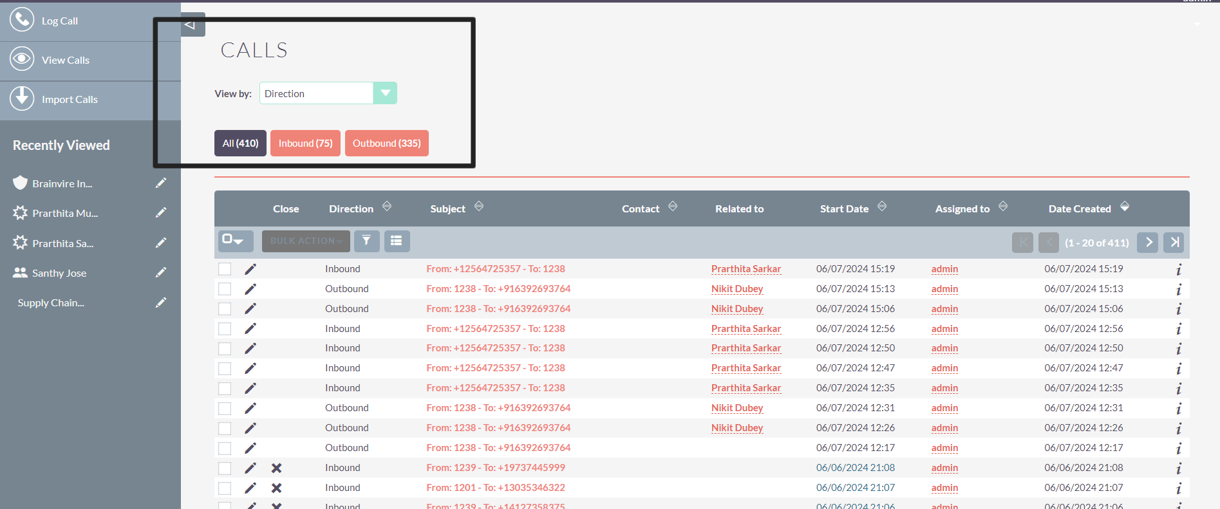Check the row for call at 06/07/2024 12:35
Screen dimensions: 1220x509
[x=225, y=389]
